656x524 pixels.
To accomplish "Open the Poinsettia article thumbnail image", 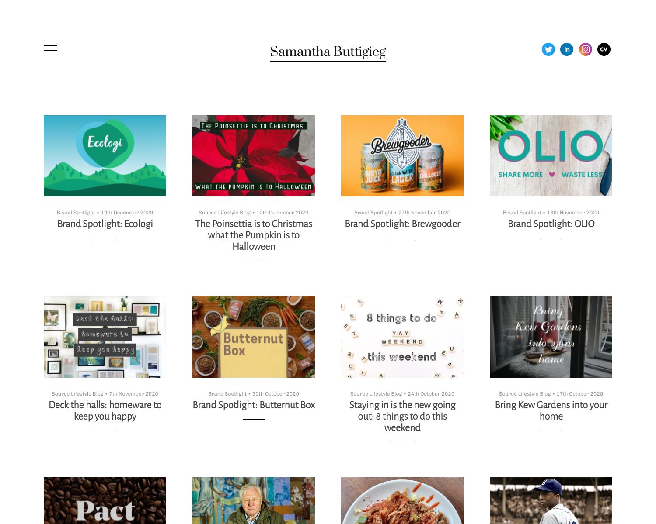I will pyautogui.click(x=254, y=156).
